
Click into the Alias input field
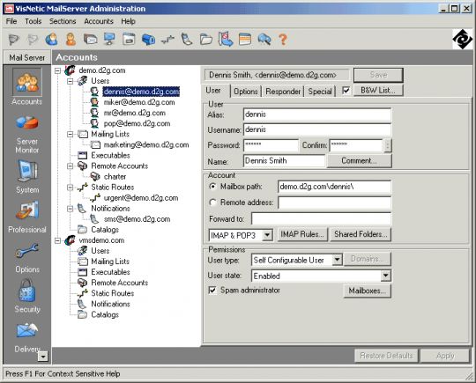(x=317, y=114)
